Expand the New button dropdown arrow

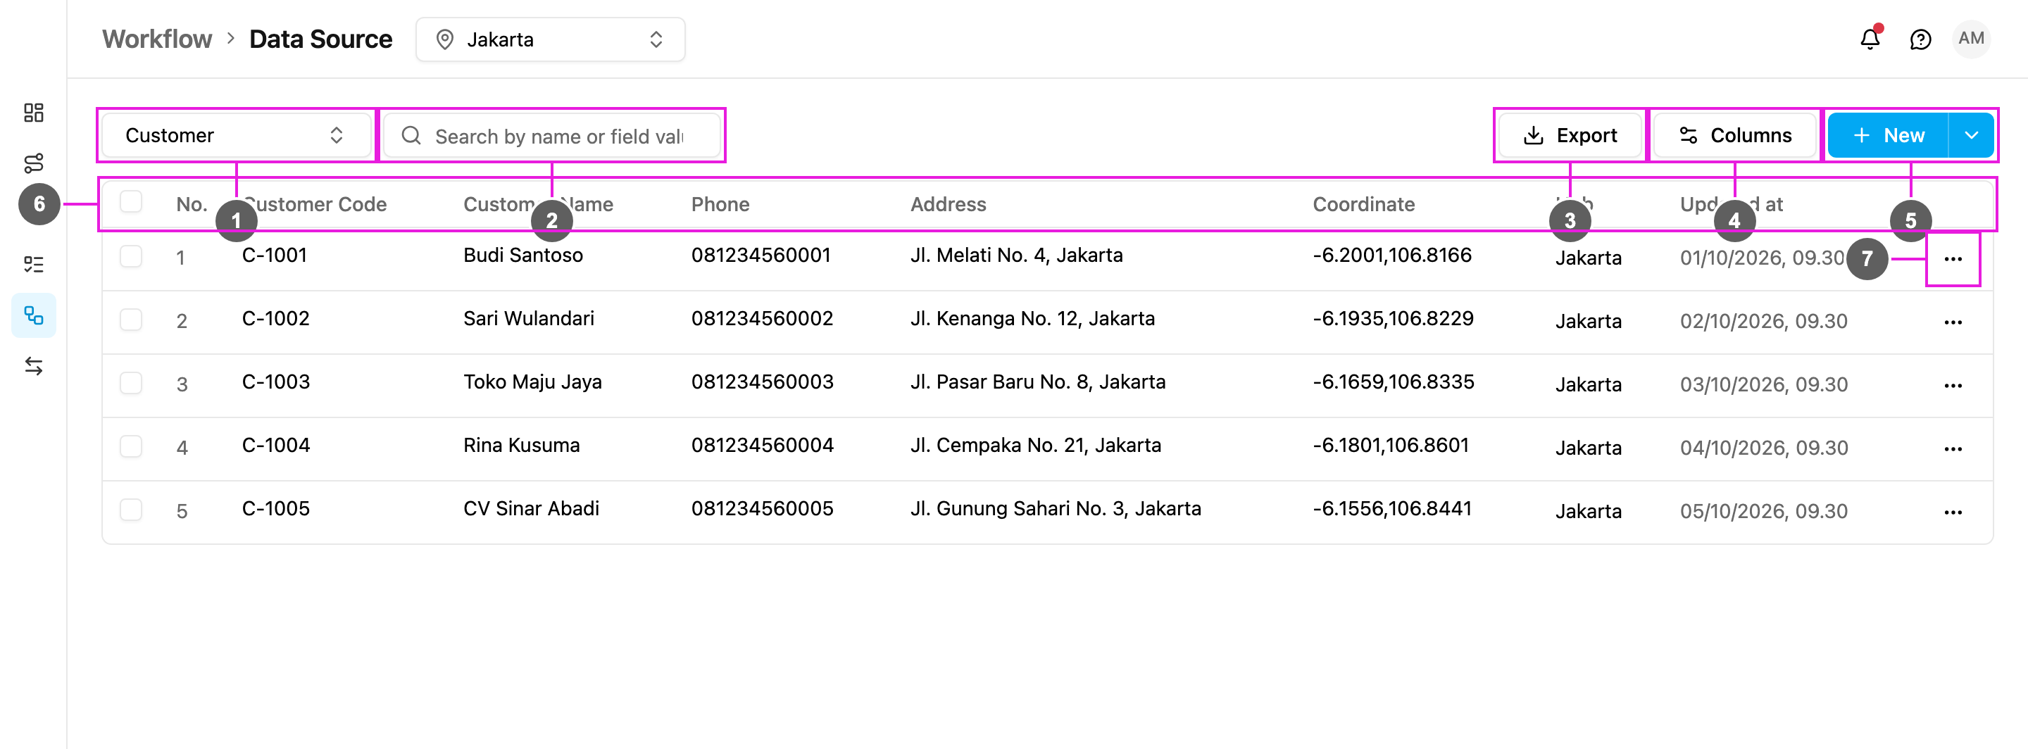pos(1972,135)
